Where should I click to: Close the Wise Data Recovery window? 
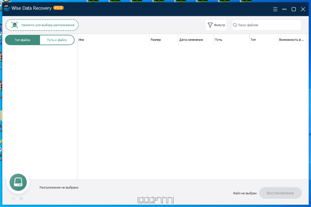(303, 9)
